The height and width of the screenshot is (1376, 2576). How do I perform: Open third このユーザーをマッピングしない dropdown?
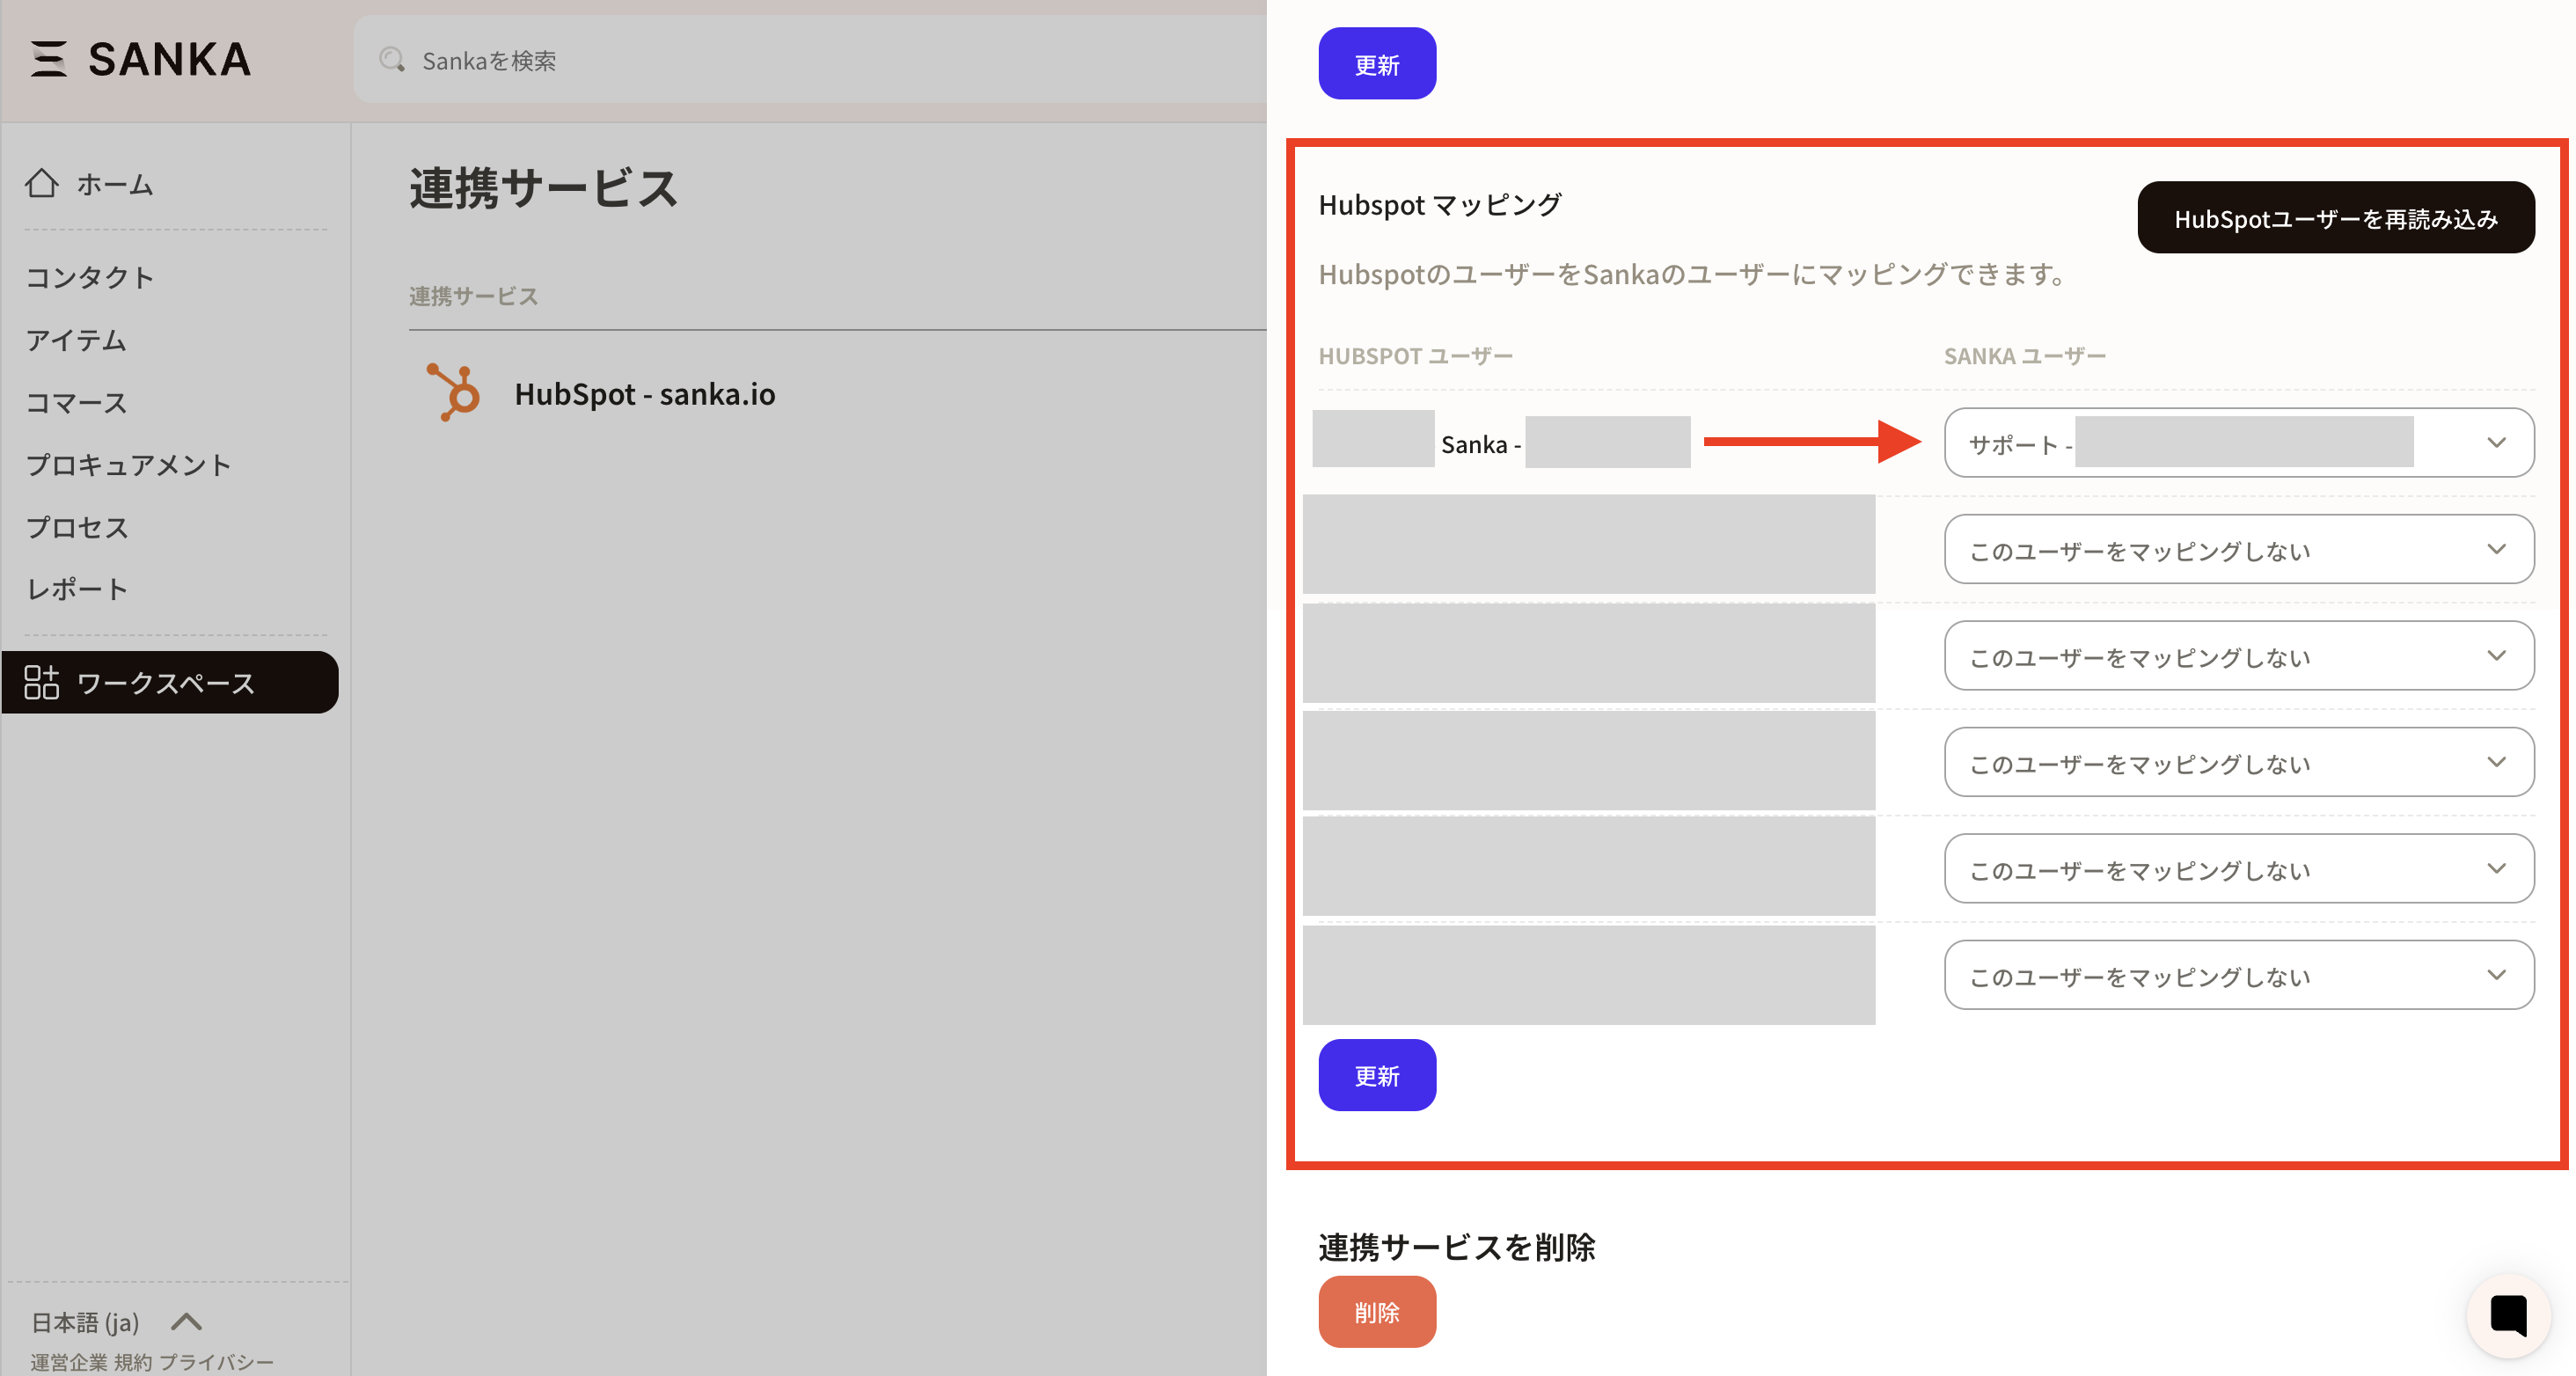[2238, 762]
